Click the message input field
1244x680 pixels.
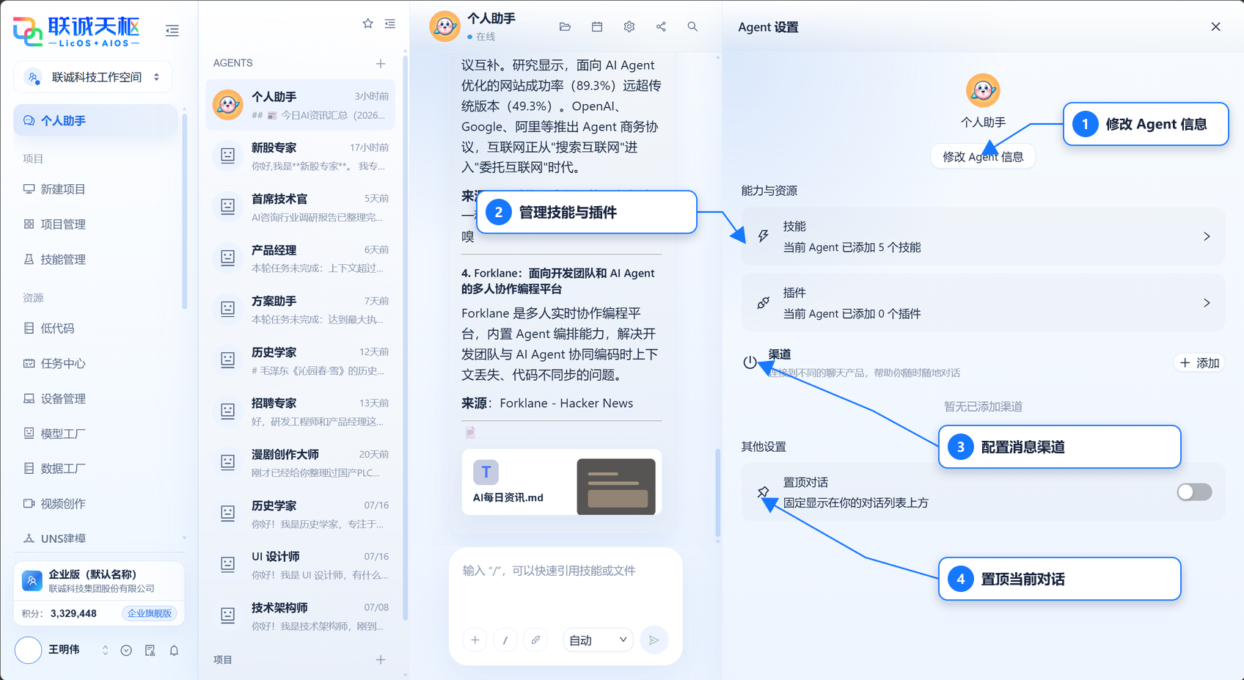pos(565,585)
